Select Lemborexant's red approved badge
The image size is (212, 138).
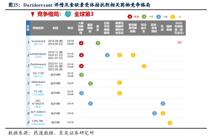81,55
